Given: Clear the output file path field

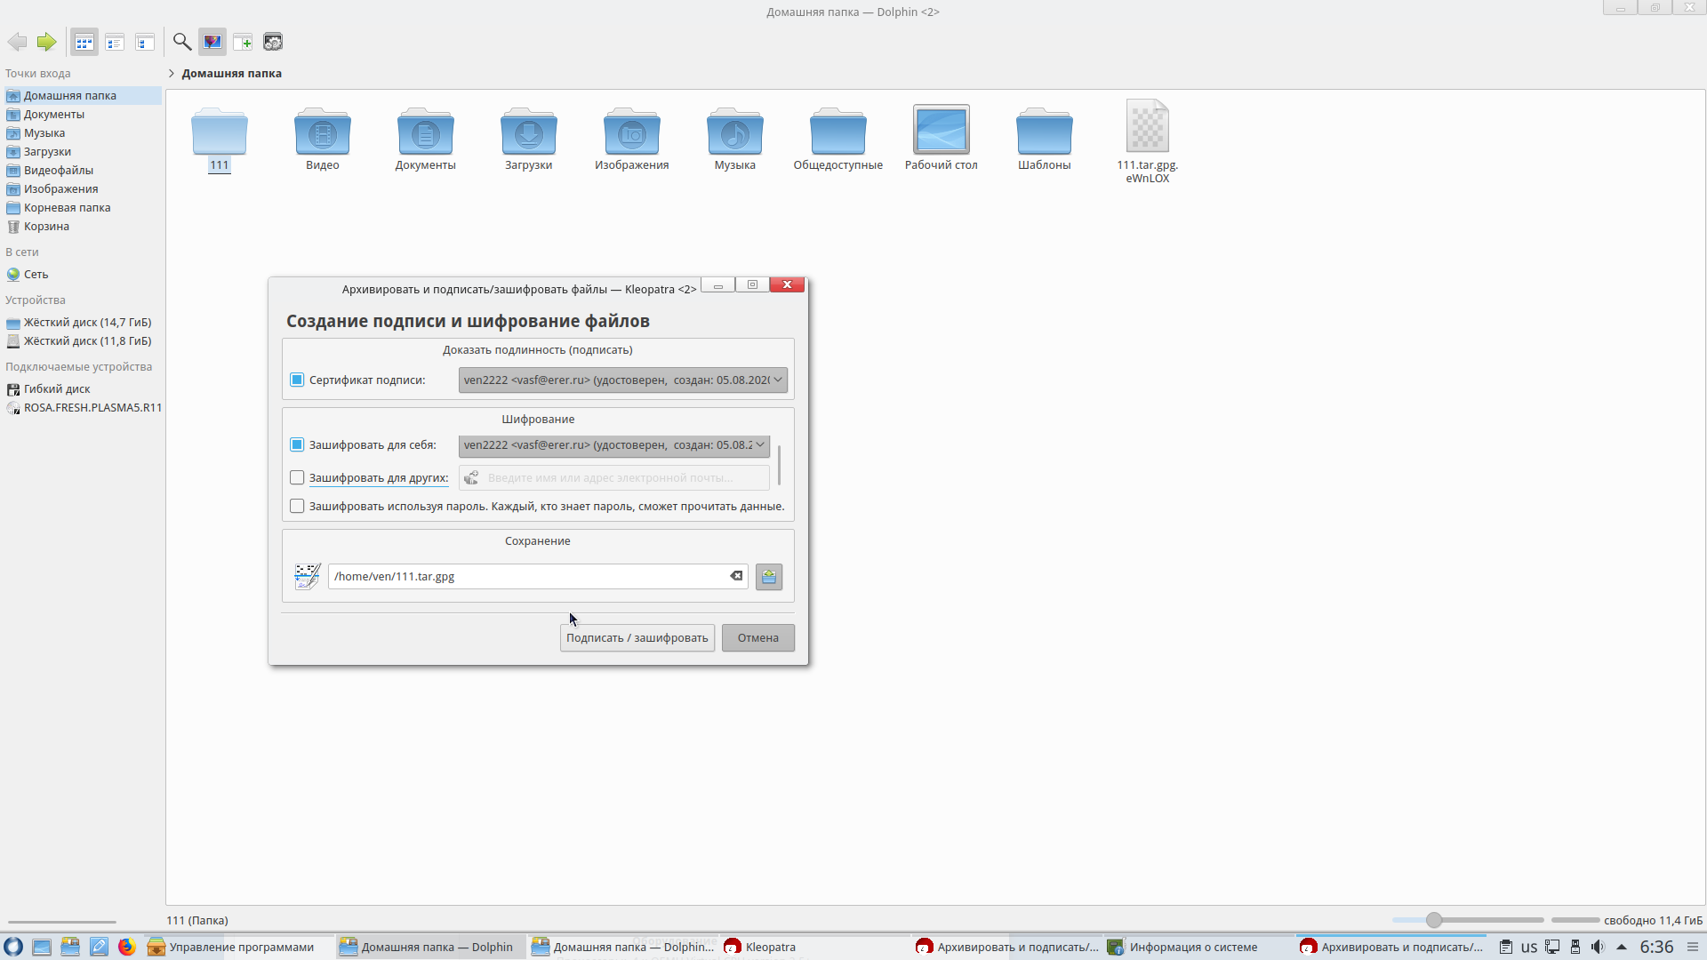Looking at the screenshot, I should tap(736, 576).
